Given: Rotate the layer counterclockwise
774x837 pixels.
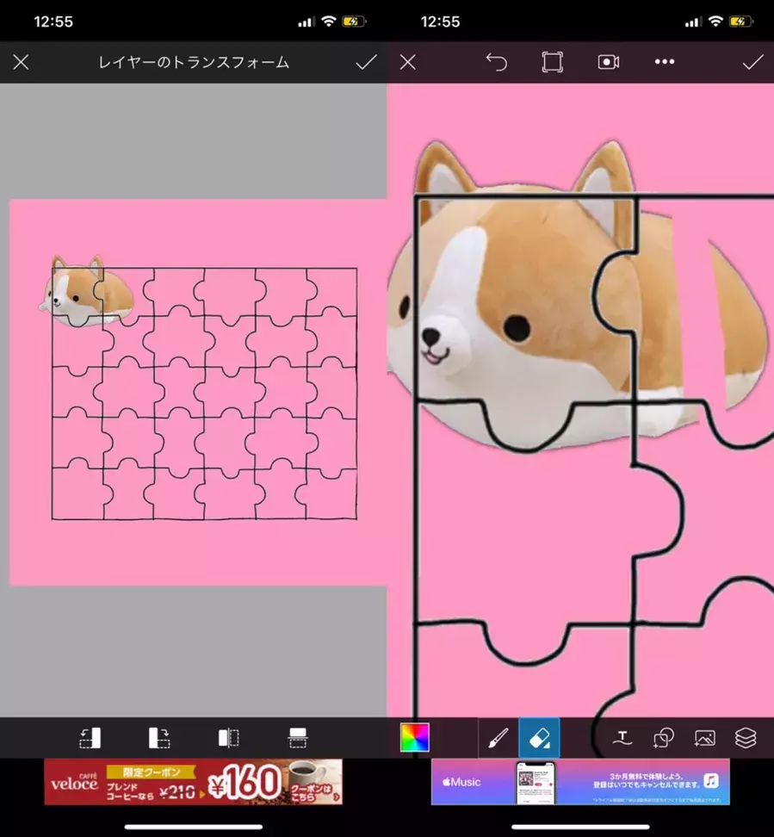Looking at the screenshot, I should tap(90, 738).
